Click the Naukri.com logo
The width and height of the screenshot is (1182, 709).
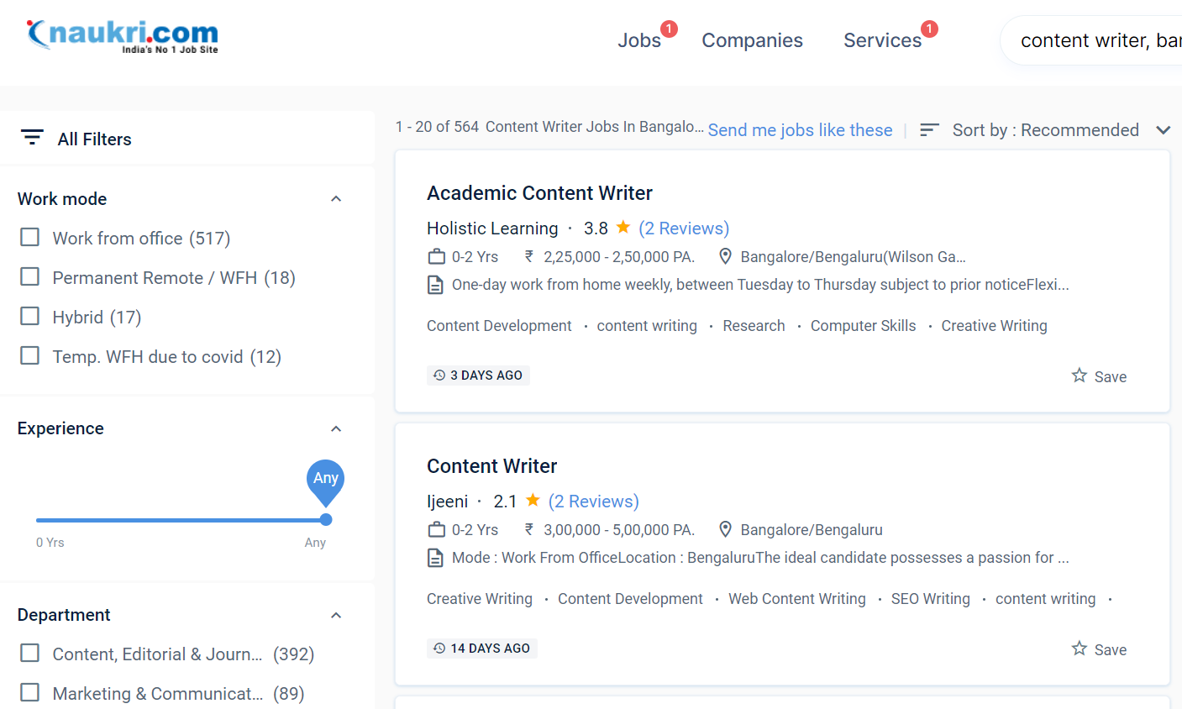point(123,36)
